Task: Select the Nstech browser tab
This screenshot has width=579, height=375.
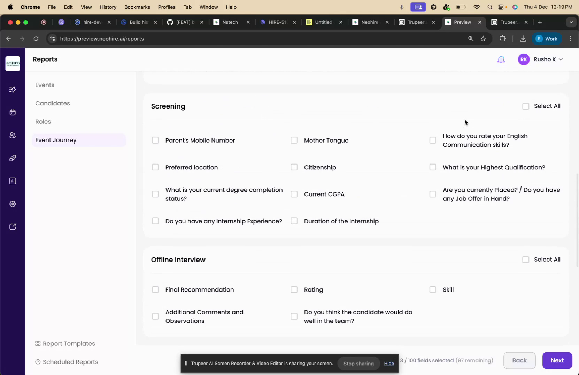Action: point(230,22)
